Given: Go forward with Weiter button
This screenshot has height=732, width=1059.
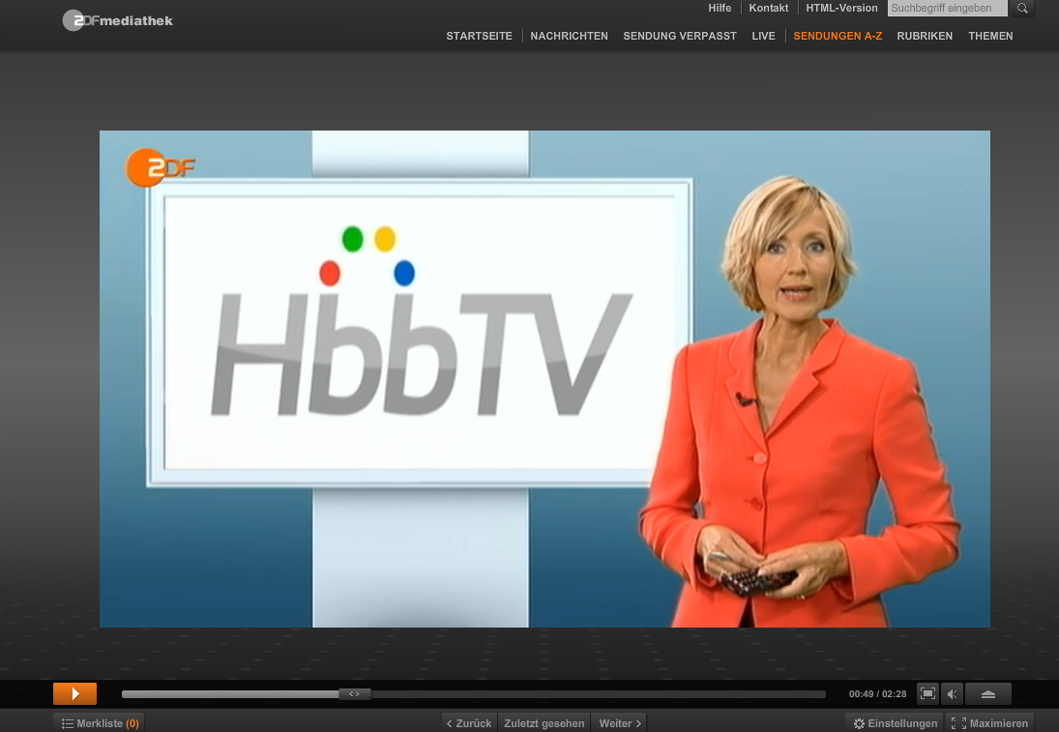Looking at the screenshot, I should 620,723.
